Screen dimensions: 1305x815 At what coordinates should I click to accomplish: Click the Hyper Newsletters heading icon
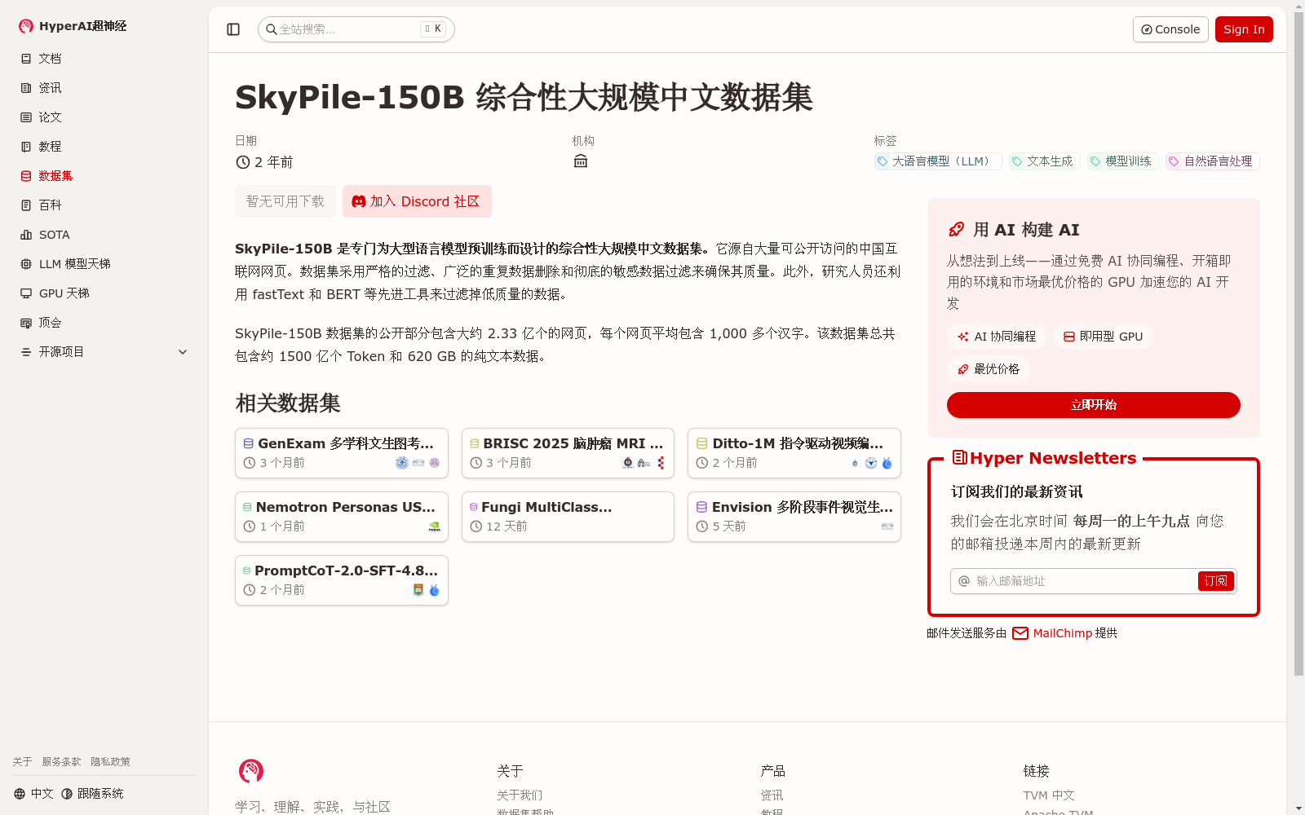(960, 458)
